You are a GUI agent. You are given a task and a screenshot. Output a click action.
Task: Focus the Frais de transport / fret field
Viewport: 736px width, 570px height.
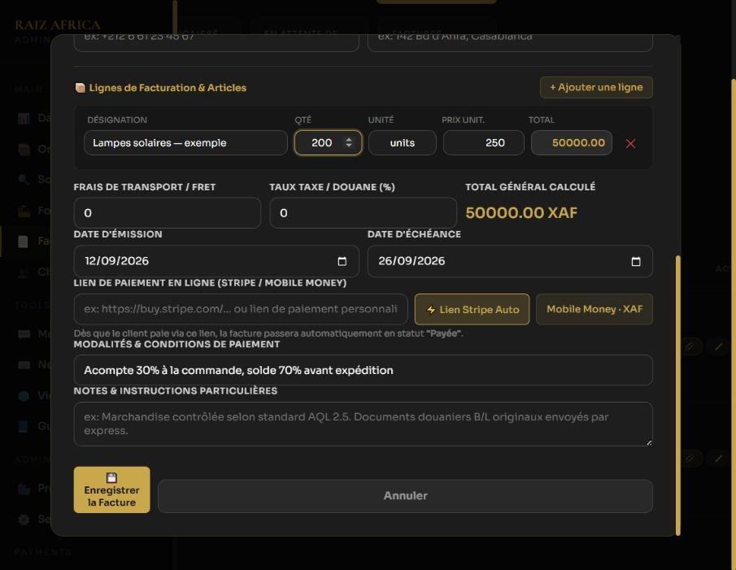167,213
